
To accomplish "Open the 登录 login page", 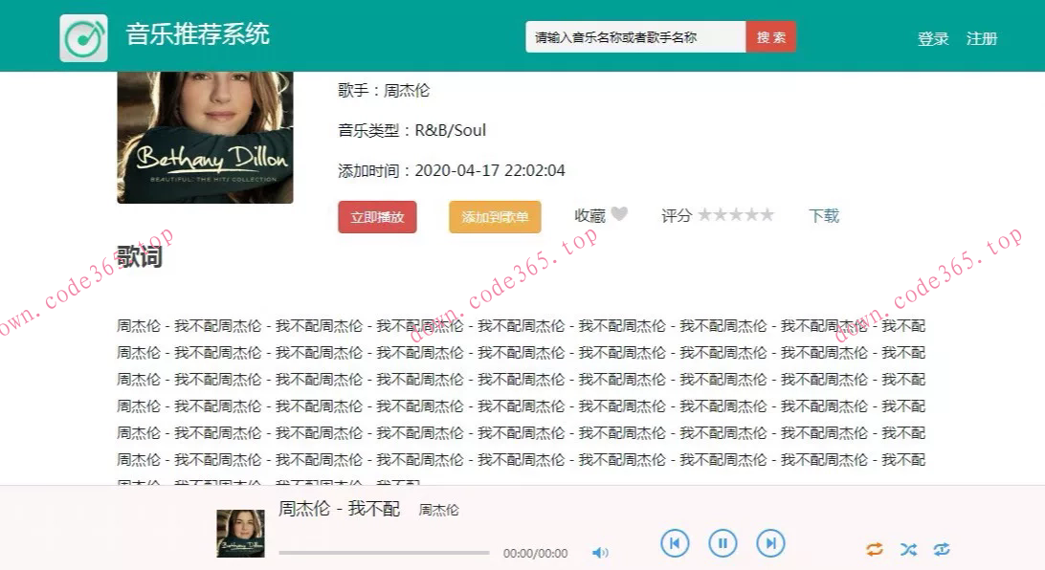I will pyautogui.click(x=932, y=38).
